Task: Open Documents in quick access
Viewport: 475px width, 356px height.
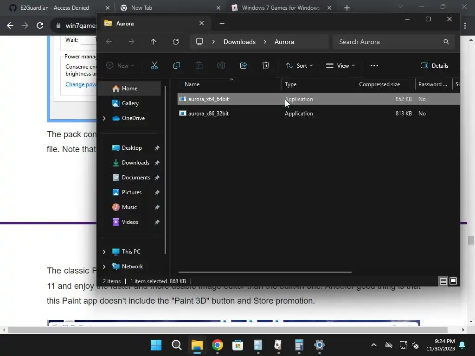Action: (130, 178)
